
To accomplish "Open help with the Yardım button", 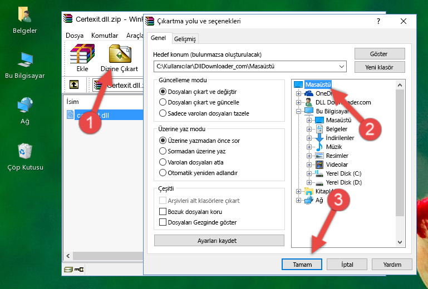I will pyautogui.click(x=392, y=264).
